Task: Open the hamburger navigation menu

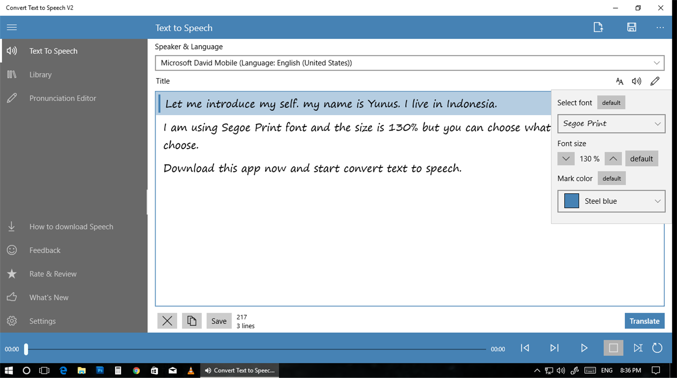Action: [12, 27]
